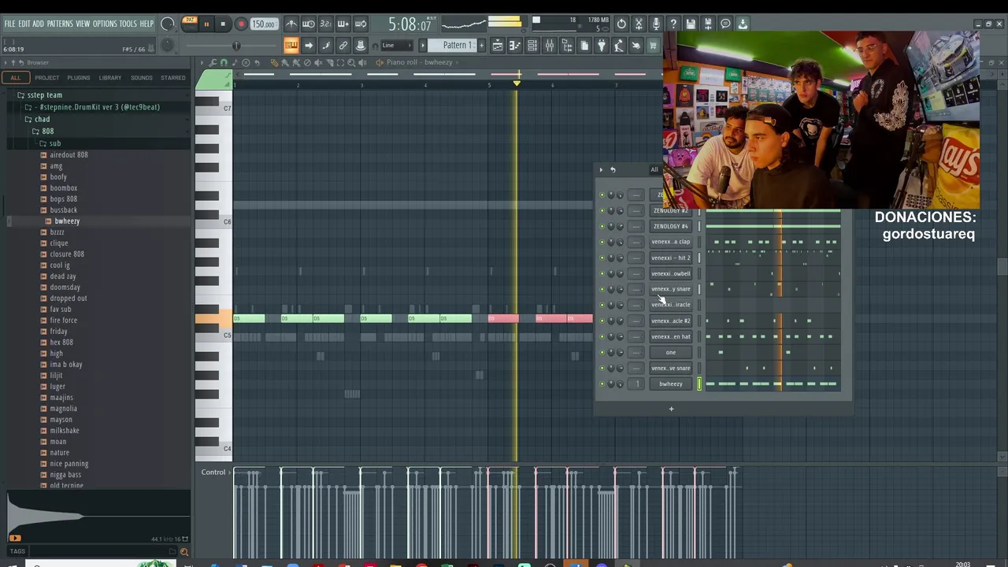
Task: Open the playlist view icon
Action: coord(498,46)
